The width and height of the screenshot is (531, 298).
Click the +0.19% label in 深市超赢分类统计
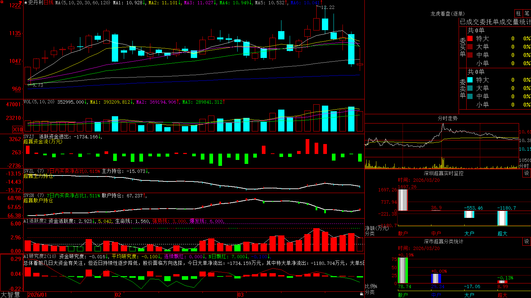(406, 255)
